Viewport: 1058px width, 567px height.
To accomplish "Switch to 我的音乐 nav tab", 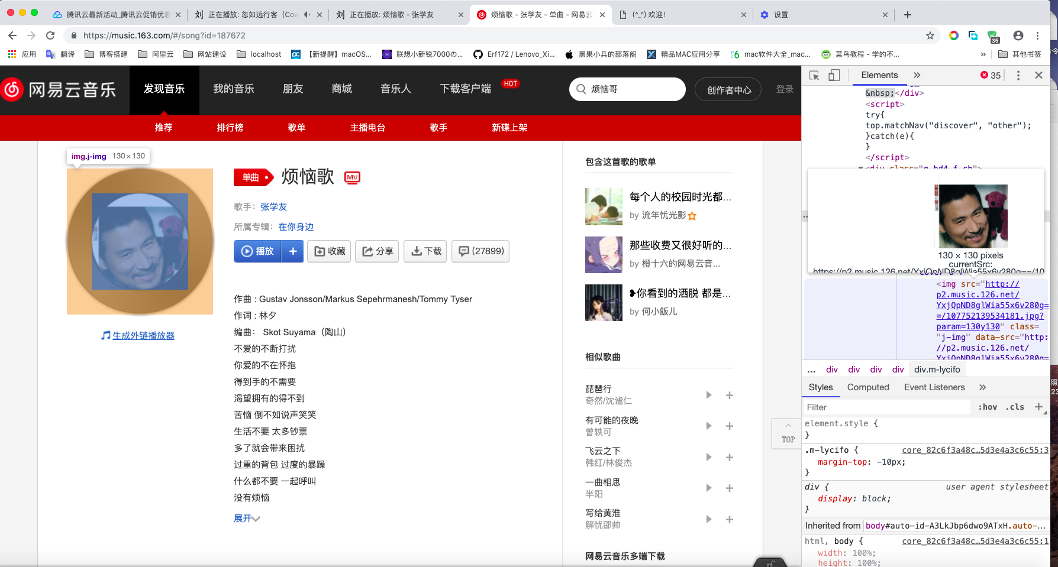I will pyautogui.click(x=234, y=89).
